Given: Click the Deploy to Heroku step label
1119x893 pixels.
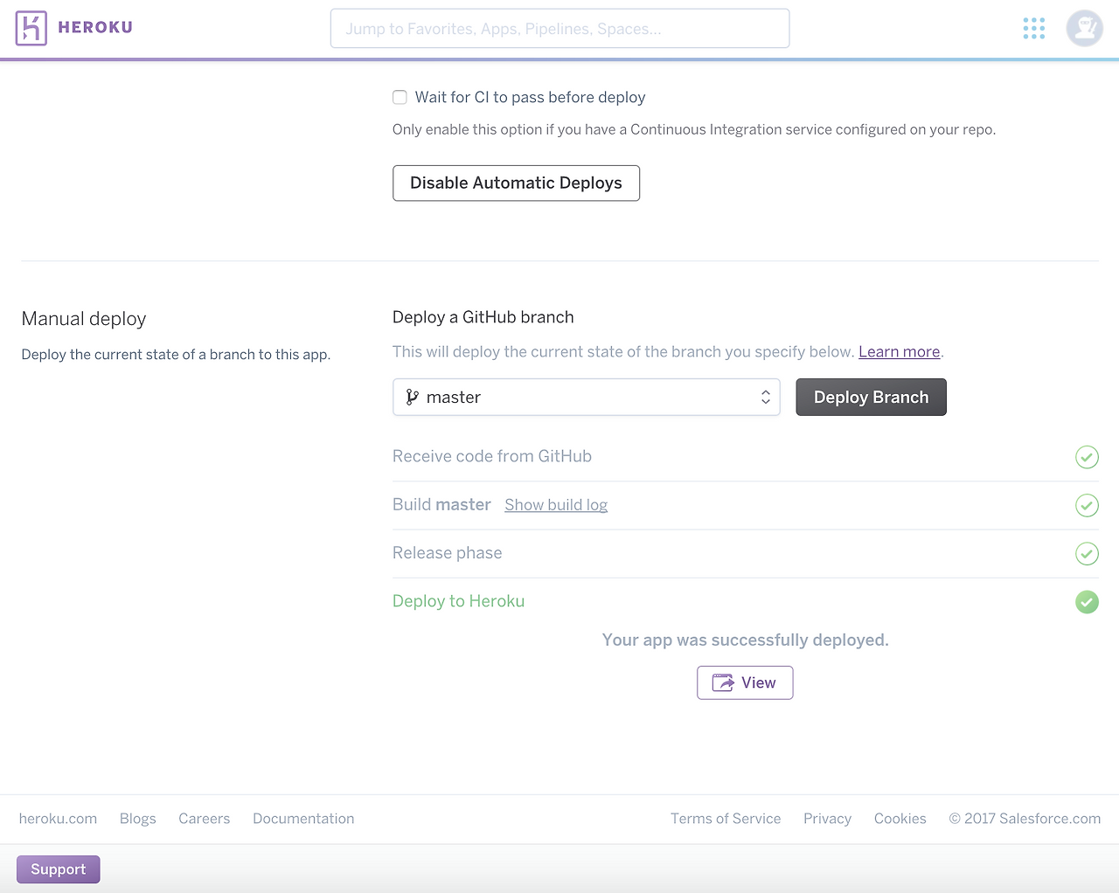Looking at the screenshot, I should pos(458,601).
